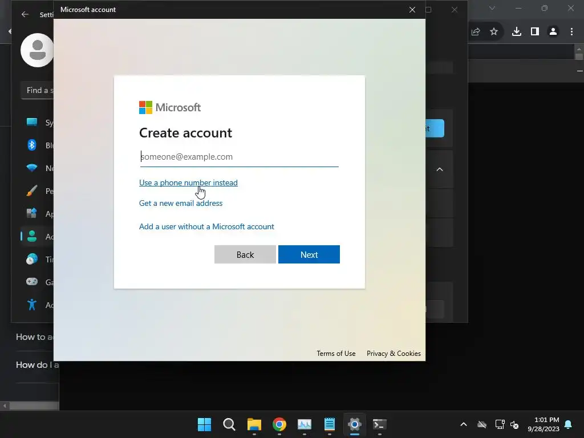The image size is (584, 438).
Task: Open notifications bell icon
Action: click(569, 424)
